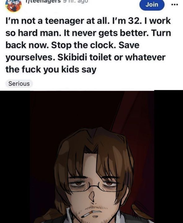Tap the character's nose in the drawing
The height and width of the screenshot is (223, 183).
[x=92, y=197]
